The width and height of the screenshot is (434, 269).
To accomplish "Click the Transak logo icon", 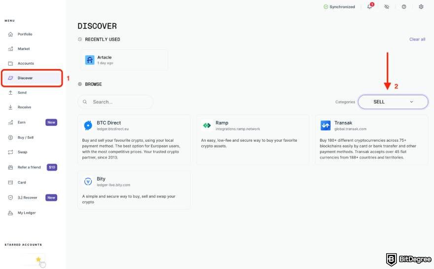I will pyautogui.click(x=325, y=125).
